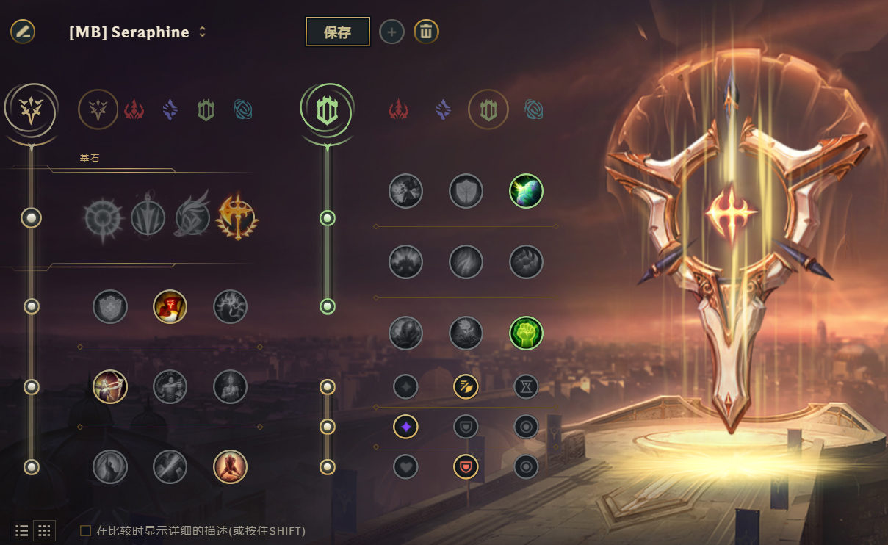The height and width of the screenshot is (545, 888).
Task: Choose the Triumph rune in Precision row
Action: [x=170, y=306]
